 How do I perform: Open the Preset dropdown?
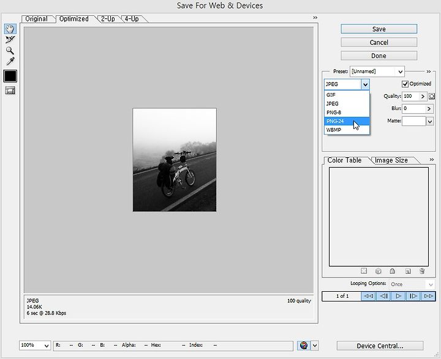(377, 72)
